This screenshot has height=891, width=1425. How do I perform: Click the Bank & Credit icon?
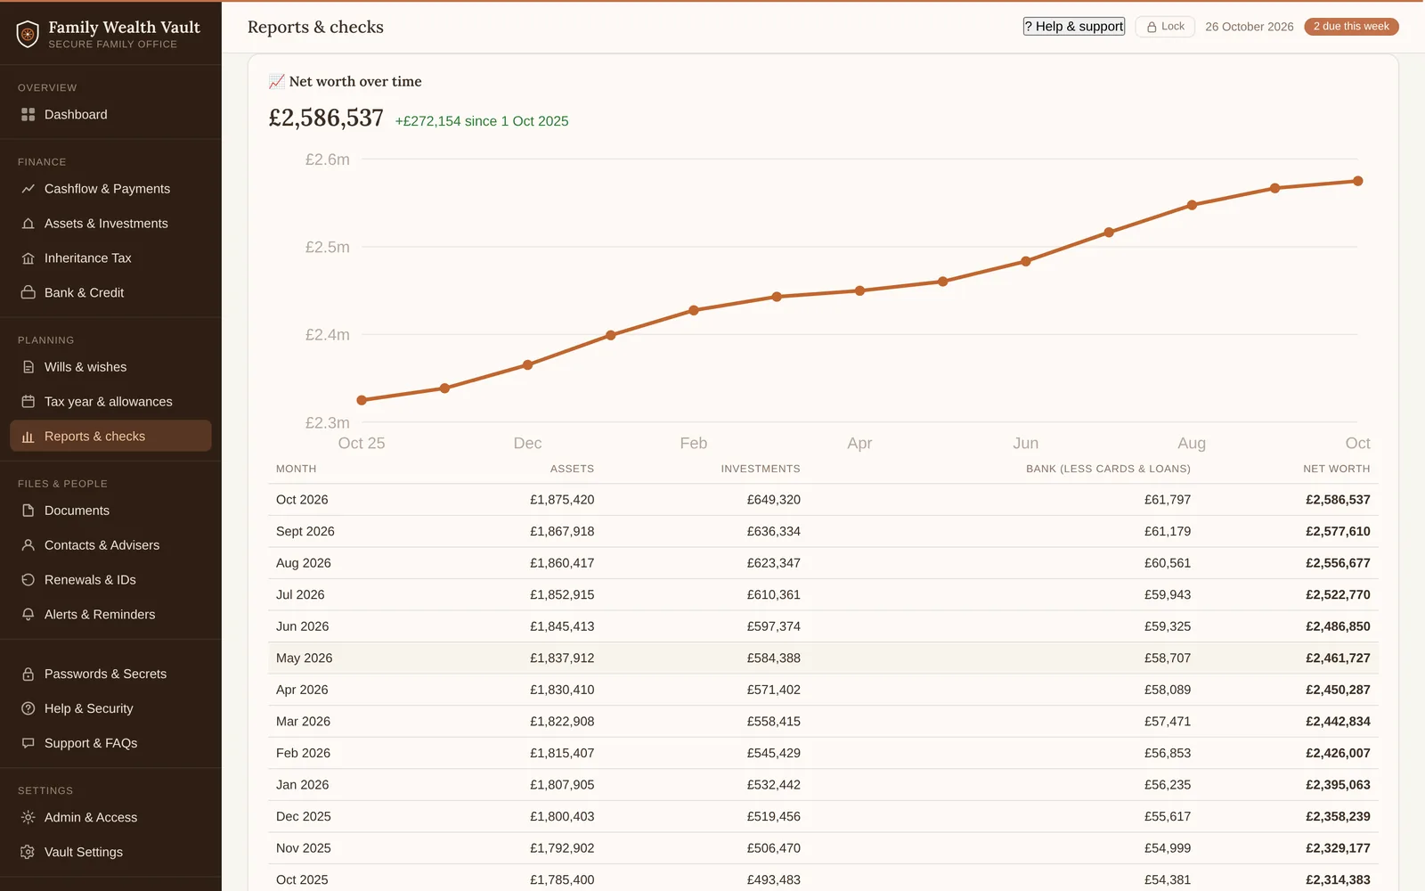pyautogui.click(x=28, y=293)
